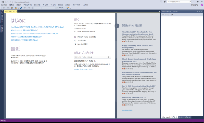Screen dimensions: 204x123
Task: Click the project template search magnifier icon
Action: click(109, 57)
